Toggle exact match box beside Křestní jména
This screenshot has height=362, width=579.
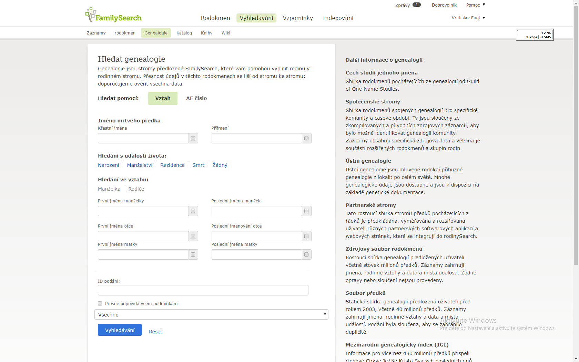193,138
